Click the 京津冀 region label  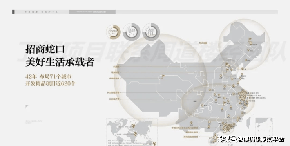pos(116,67)
